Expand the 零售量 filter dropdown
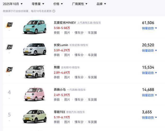The image size is (165, 131). 38,4
